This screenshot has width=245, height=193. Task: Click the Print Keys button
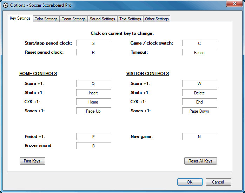32,161
